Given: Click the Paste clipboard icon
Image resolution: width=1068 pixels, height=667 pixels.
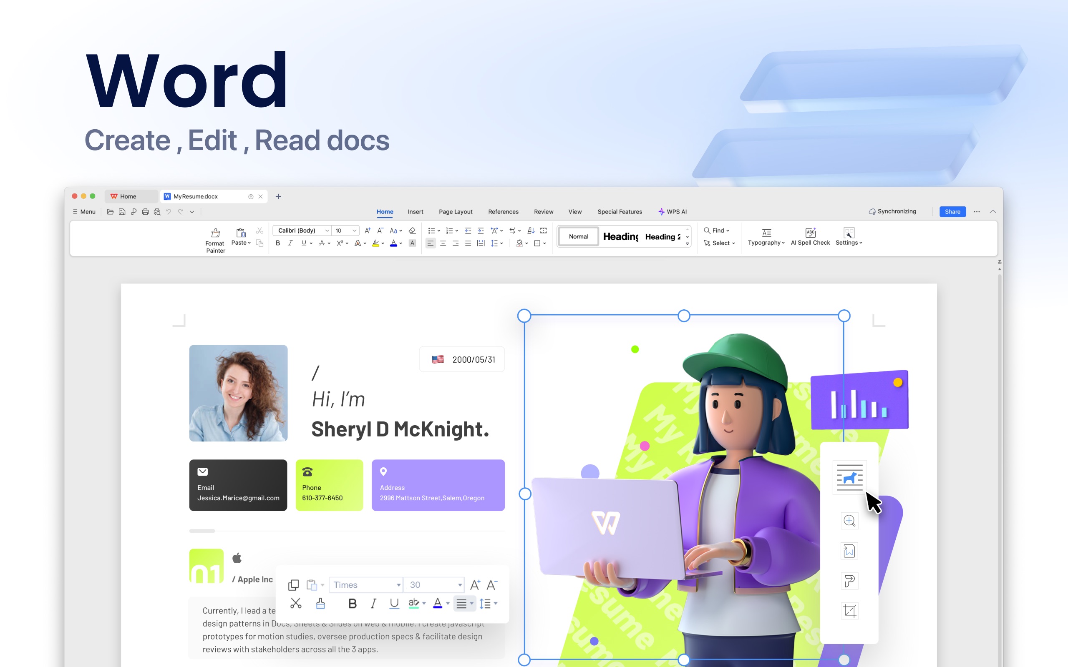Looking at the screenshot, I should tap(241, 233).
